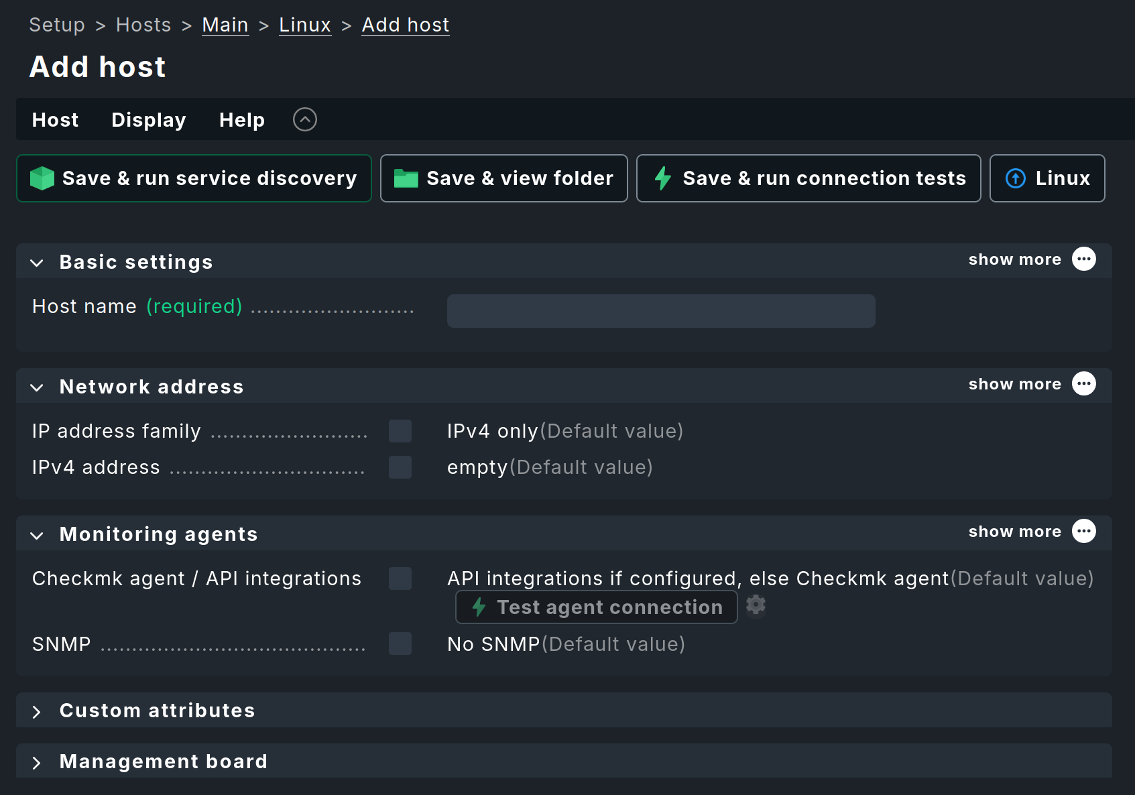Click the collapse-menu circle icon near Help
The width and height of the screenshot is (1135, 795).
(305, 119)
